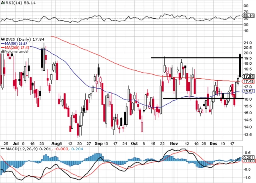The image size is (256, 183).
Task: Click the RSI(14) wavy line icon
Action: click(3, 3)
